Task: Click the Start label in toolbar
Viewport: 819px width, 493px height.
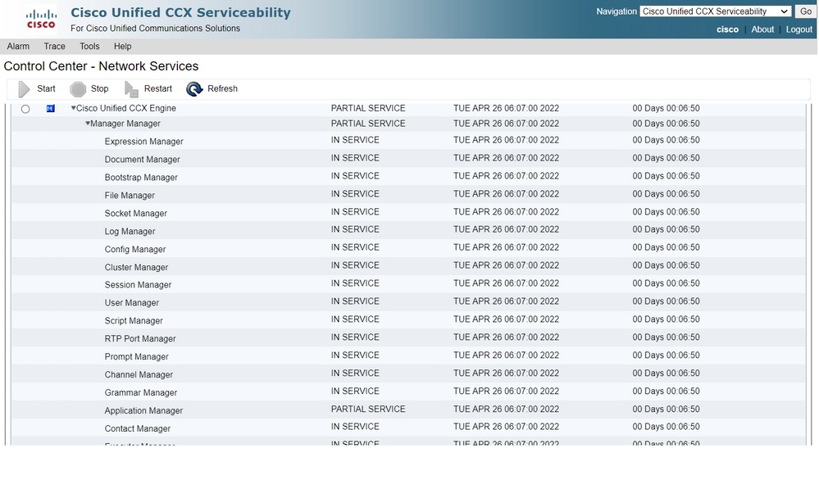Action: tap(46, 88)
